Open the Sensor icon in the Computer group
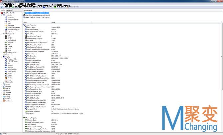 pyautogui.click(x=6, y=32)
